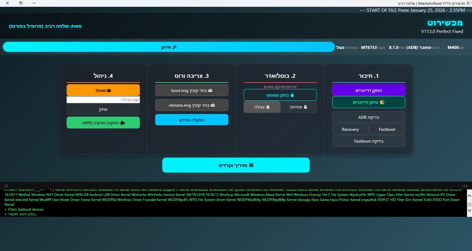
Task: Minimize the MachshirRoot window
Action: click(x=34, y=3)
